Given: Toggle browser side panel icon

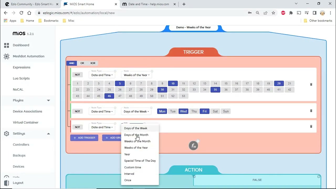Looking at the screenshot, I should [x=314, y=13].
